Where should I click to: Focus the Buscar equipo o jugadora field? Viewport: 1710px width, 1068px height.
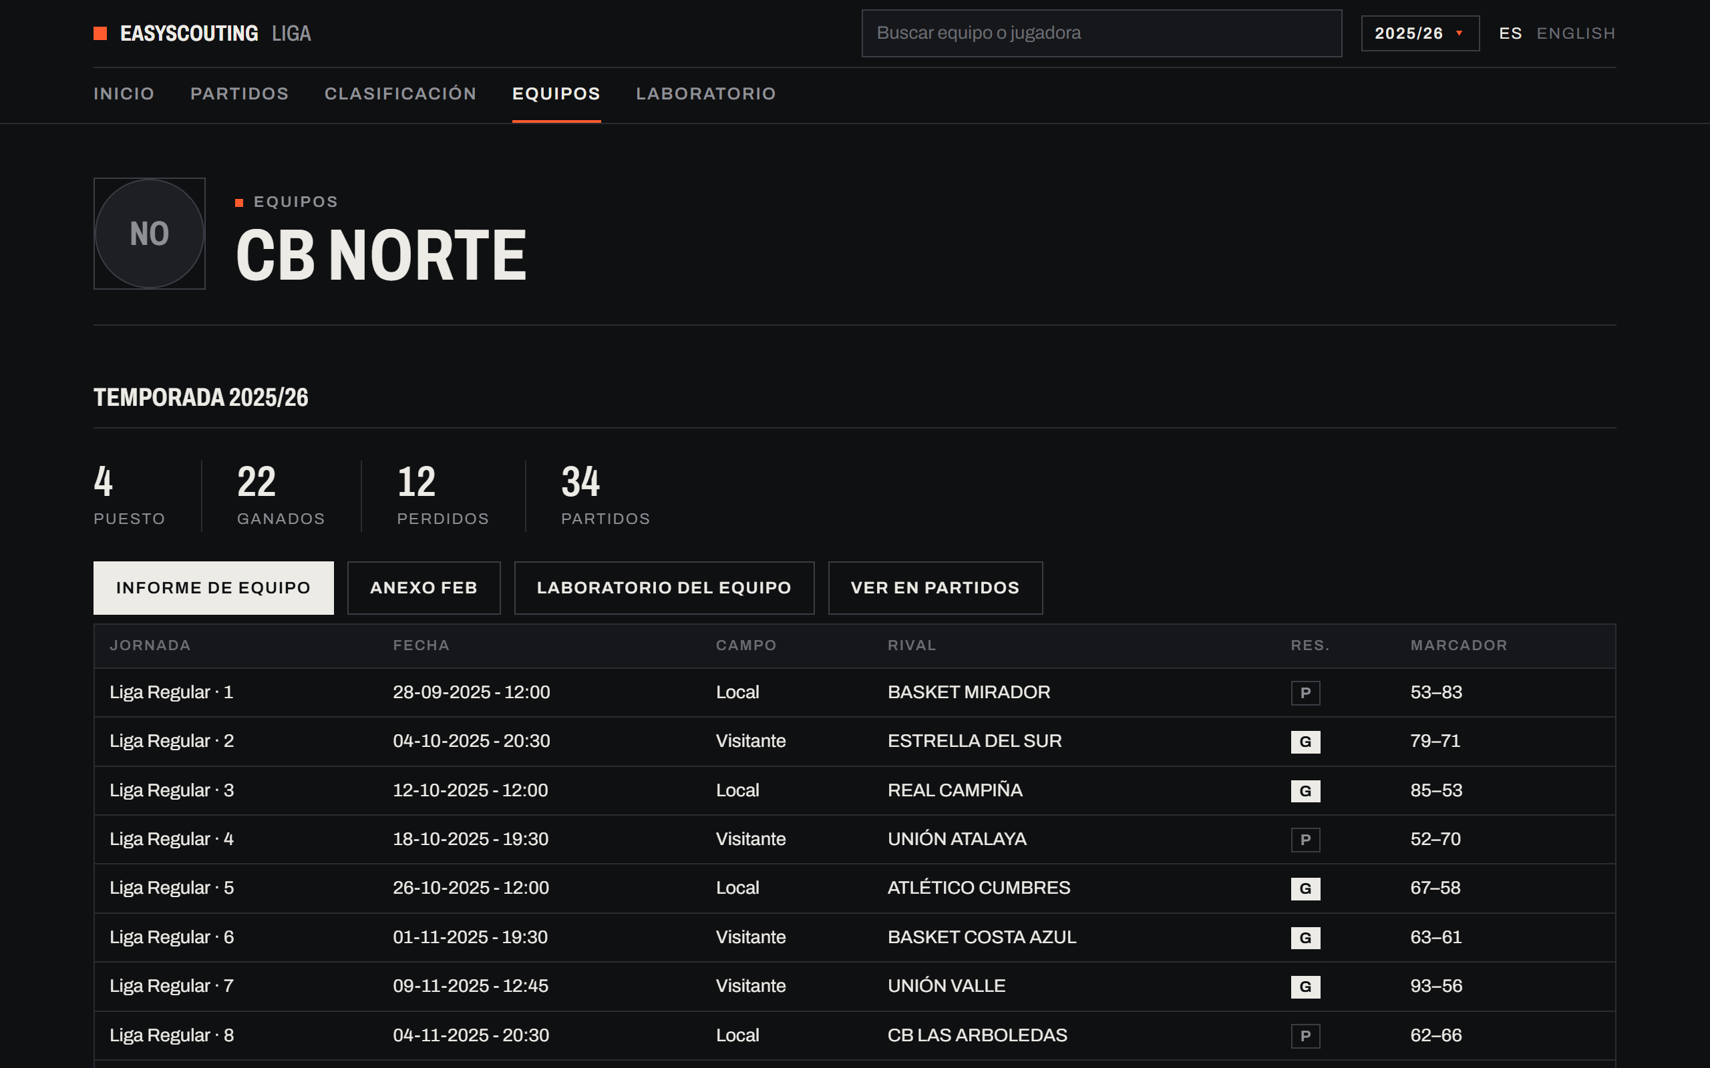click(x=1101, y=33)
